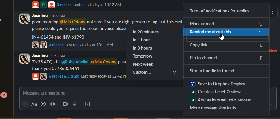Open the slash shortcuts icon
The height and width of the screenshot is (119, 280).
88,104
